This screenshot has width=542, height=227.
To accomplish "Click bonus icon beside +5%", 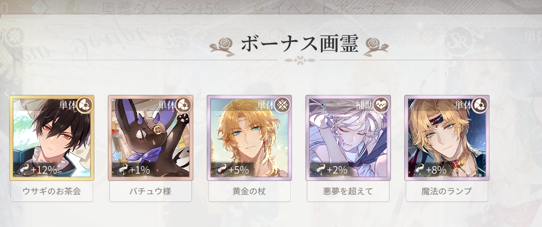I will [x=222, y=169].
